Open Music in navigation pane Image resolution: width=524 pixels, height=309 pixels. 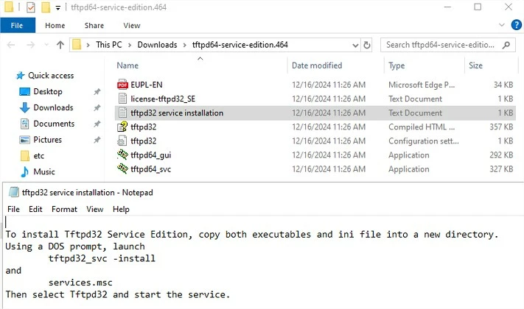pyautogui.click(x=43, y=171)
